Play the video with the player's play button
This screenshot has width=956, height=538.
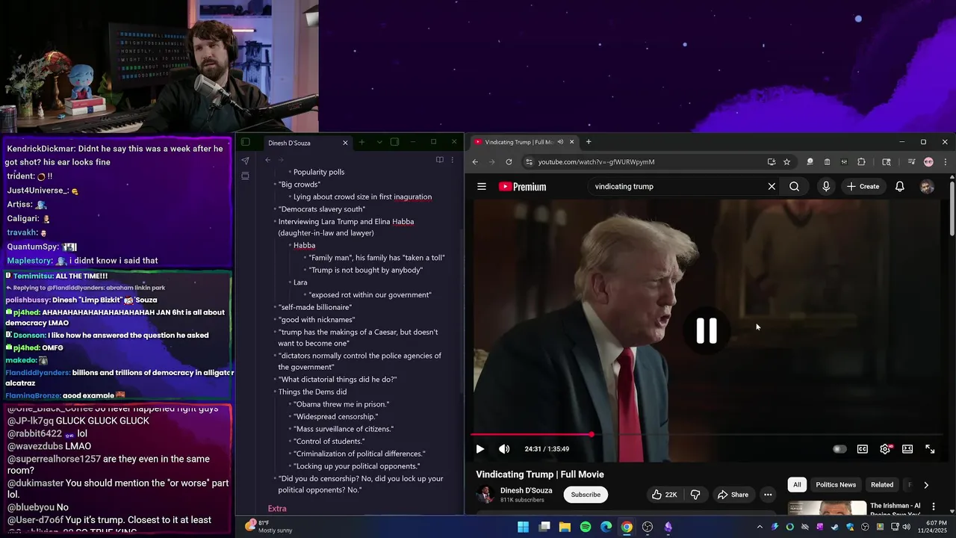pos(479,449)
